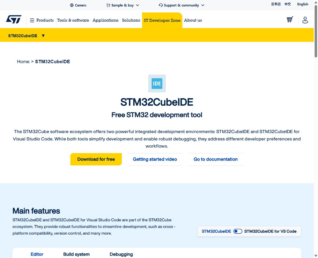
Task: Open the user account icon
Action: pyautogui.click(x=305, y=20)
